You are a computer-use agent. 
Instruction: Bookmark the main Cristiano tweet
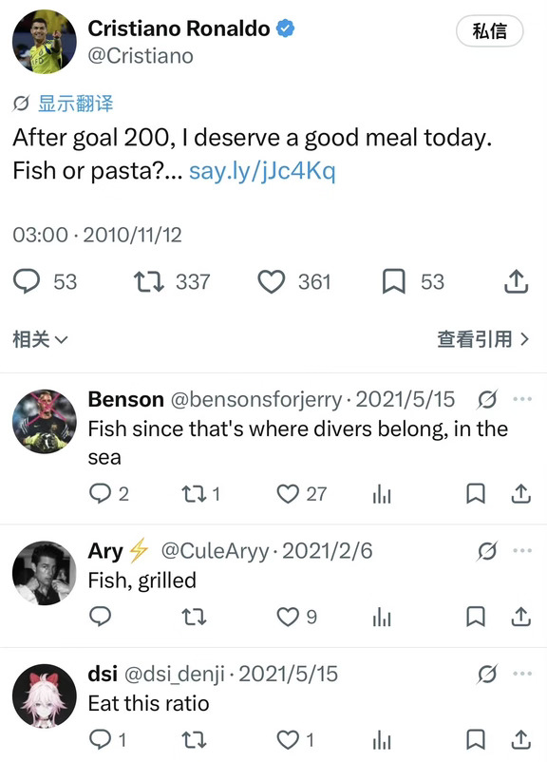(393, 282)
